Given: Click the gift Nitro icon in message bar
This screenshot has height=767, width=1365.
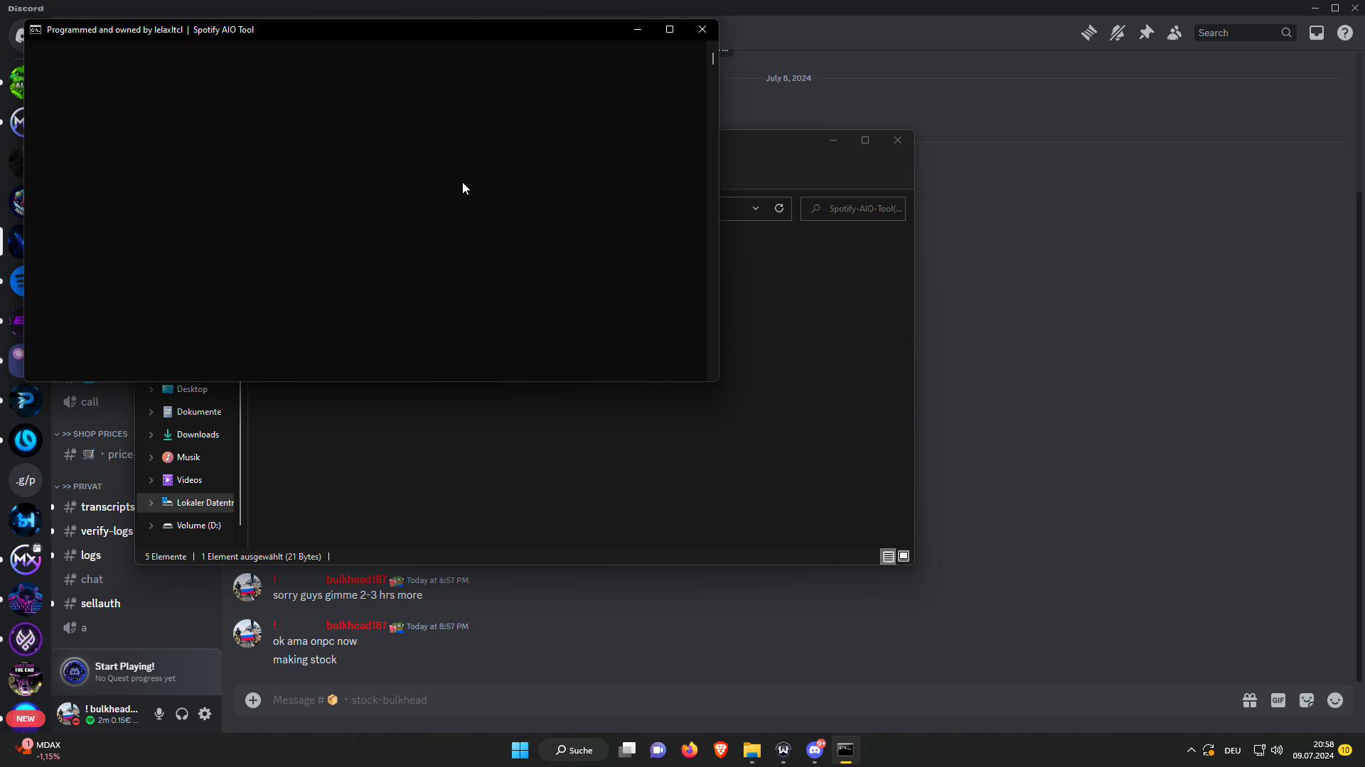Looking at the screenshot, I should (1250, 700).
